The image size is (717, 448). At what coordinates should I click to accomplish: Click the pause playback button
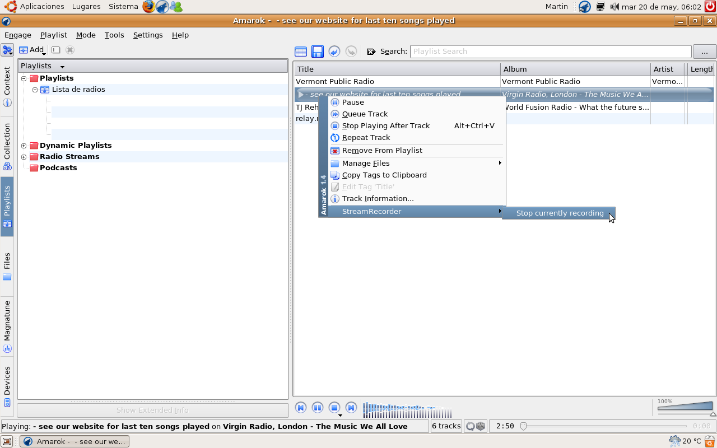pos(318,408)
